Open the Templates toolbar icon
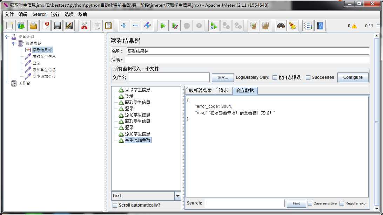 (x=21, y=26)
